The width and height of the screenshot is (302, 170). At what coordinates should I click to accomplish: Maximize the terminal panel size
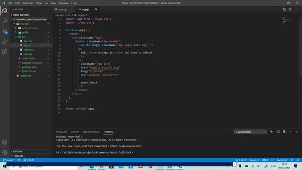291,132
